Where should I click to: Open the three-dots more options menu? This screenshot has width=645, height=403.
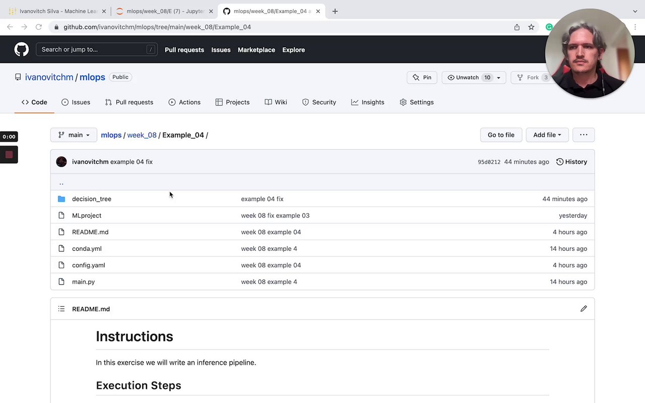[x=584, y=135]
